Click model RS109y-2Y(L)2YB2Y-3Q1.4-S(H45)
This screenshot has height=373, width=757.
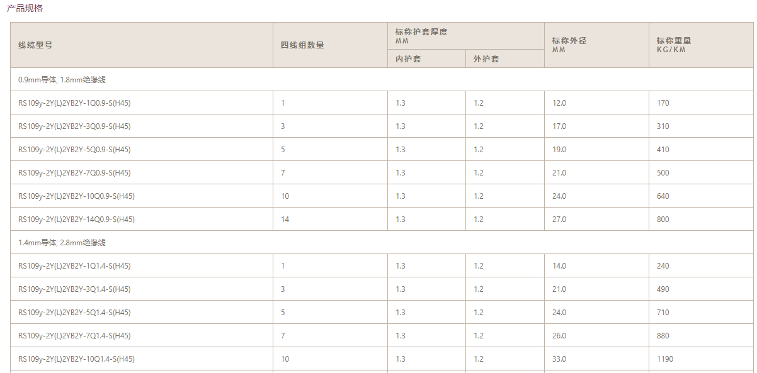pos(74,289)
